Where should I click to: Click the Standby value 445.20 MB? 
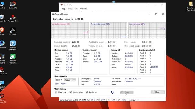click(x=129, y=53)
